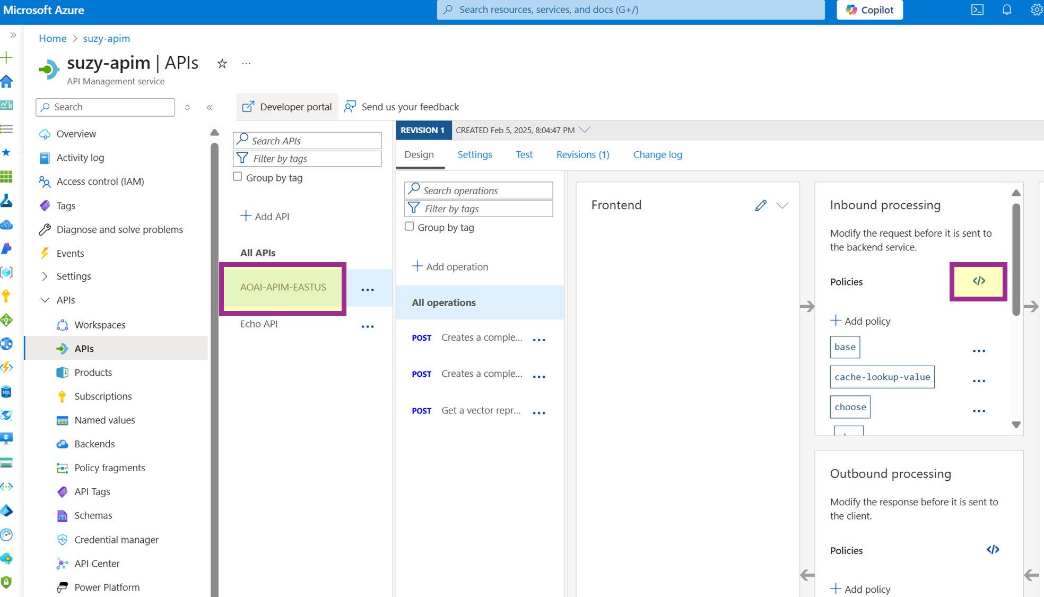Open the revision created-date dropdown chevron
Viewport: 1044px width, 597px height.
tap(585, 130)
